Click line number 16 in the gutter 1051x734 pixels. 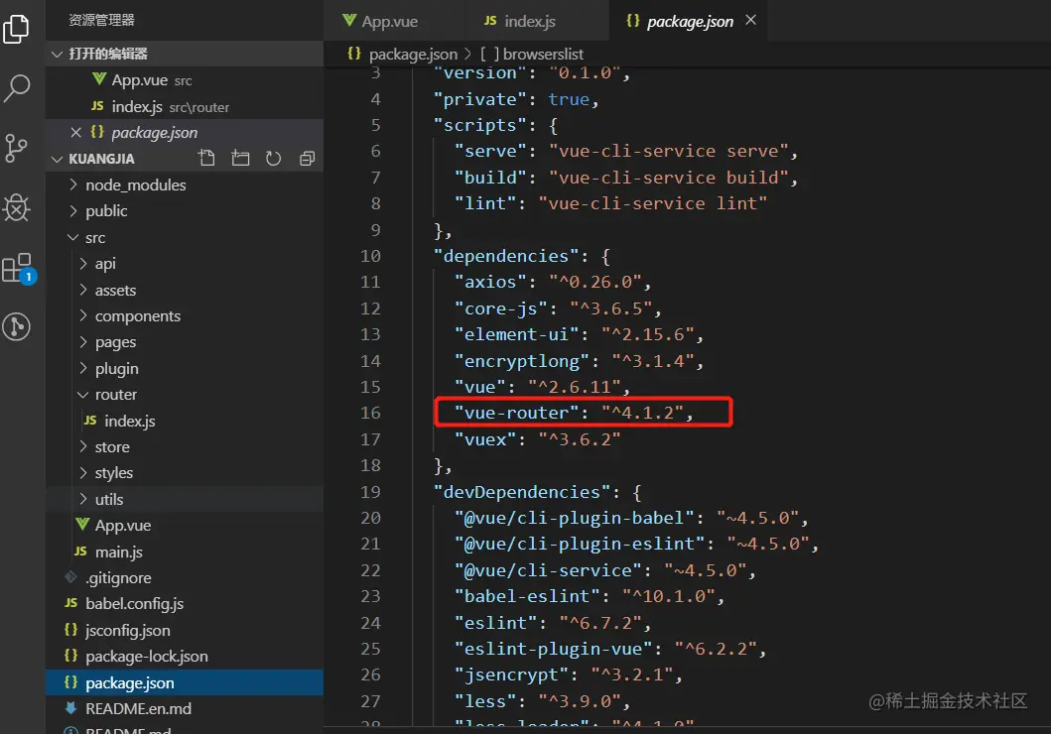pyautogui.click(x=370, y=413)
